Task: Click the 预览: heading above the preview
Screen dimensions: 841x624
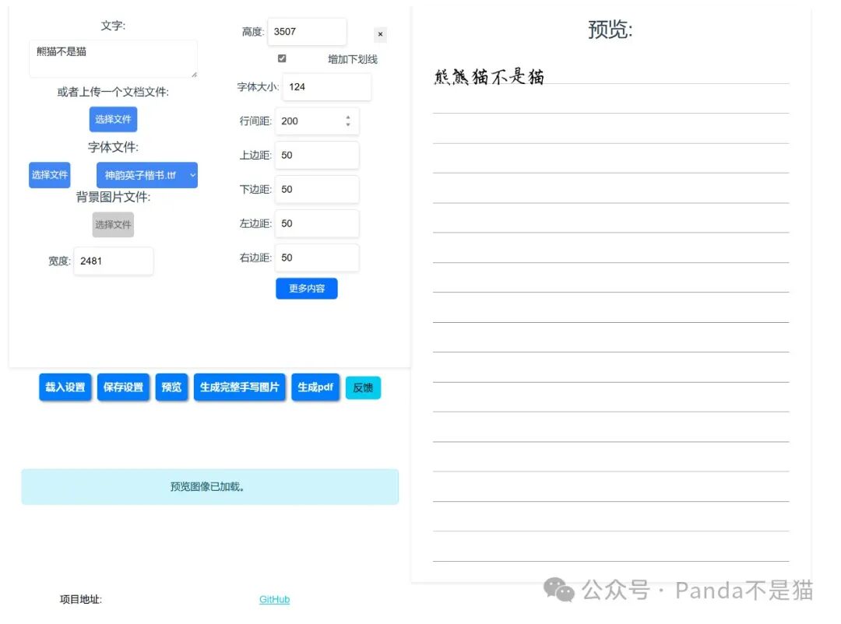Action: click(x=611, y=30)
